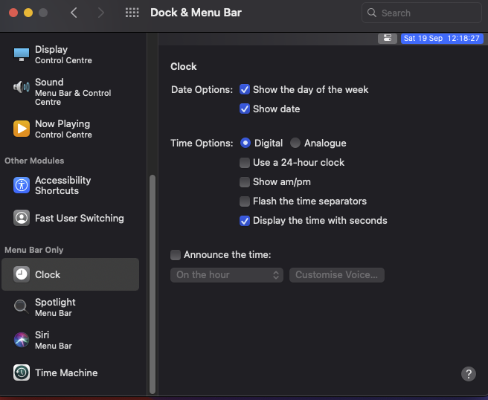
Task: Open the Now Playing orange play icon
Action: pyautogui.click(x=22, y=129)
